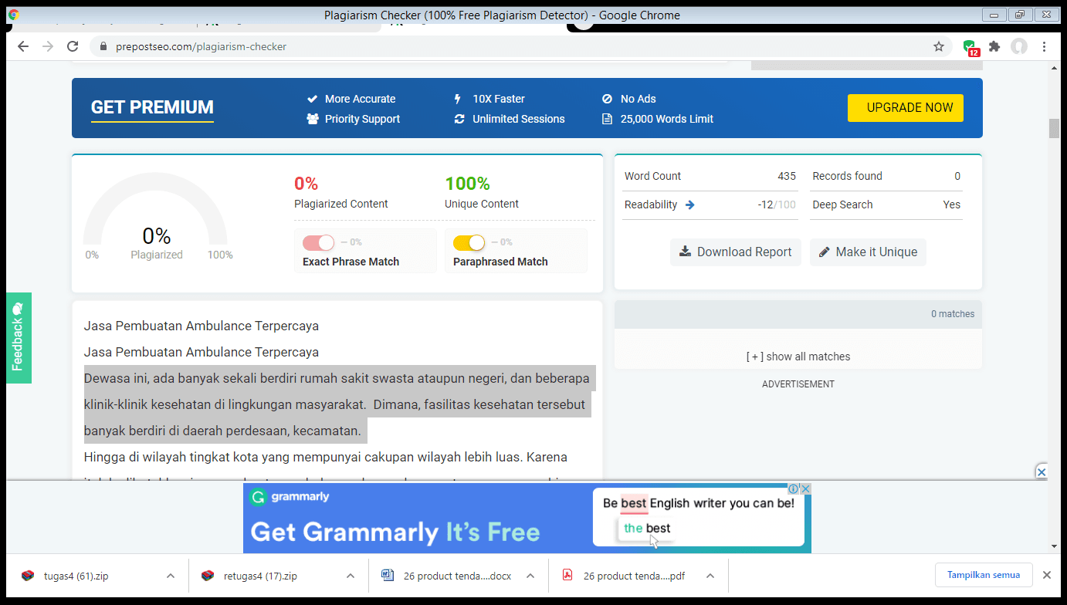The width and height of the screenshot is (1067, 605).
Task: Reload the page with refresh icon
Action: coord(73,46)
